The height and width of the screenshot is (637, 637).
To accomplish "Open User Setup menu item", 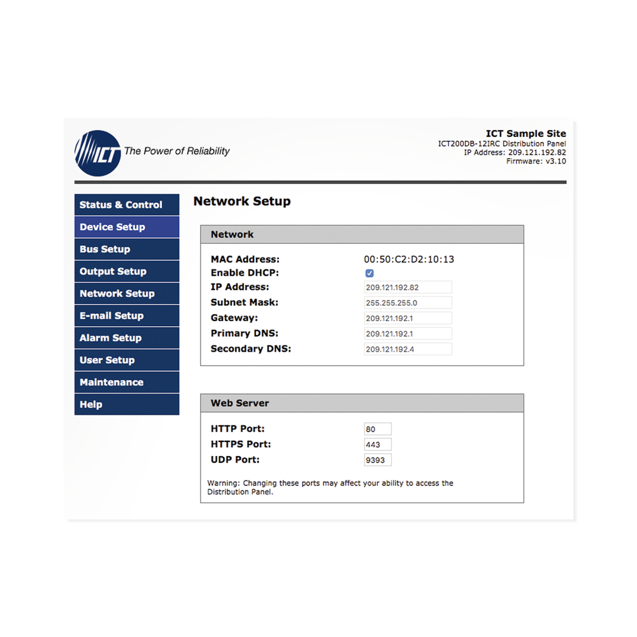I will (127, 361).
